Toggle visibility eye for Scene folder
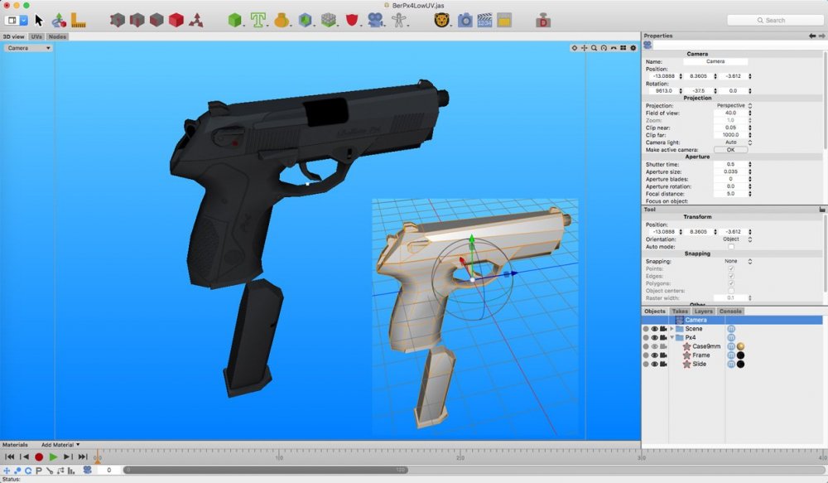828x483 pixels. click(654, 329)
